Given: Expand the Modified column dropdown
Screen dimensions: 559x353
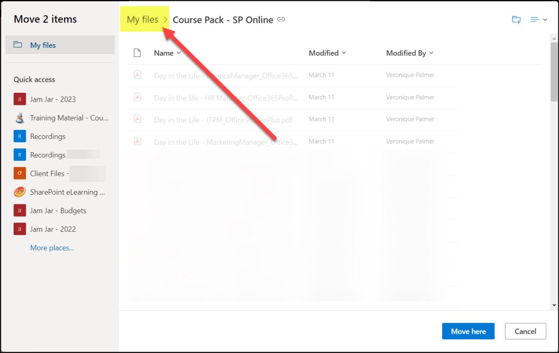Looking at the screenshot, I should 328,53.
